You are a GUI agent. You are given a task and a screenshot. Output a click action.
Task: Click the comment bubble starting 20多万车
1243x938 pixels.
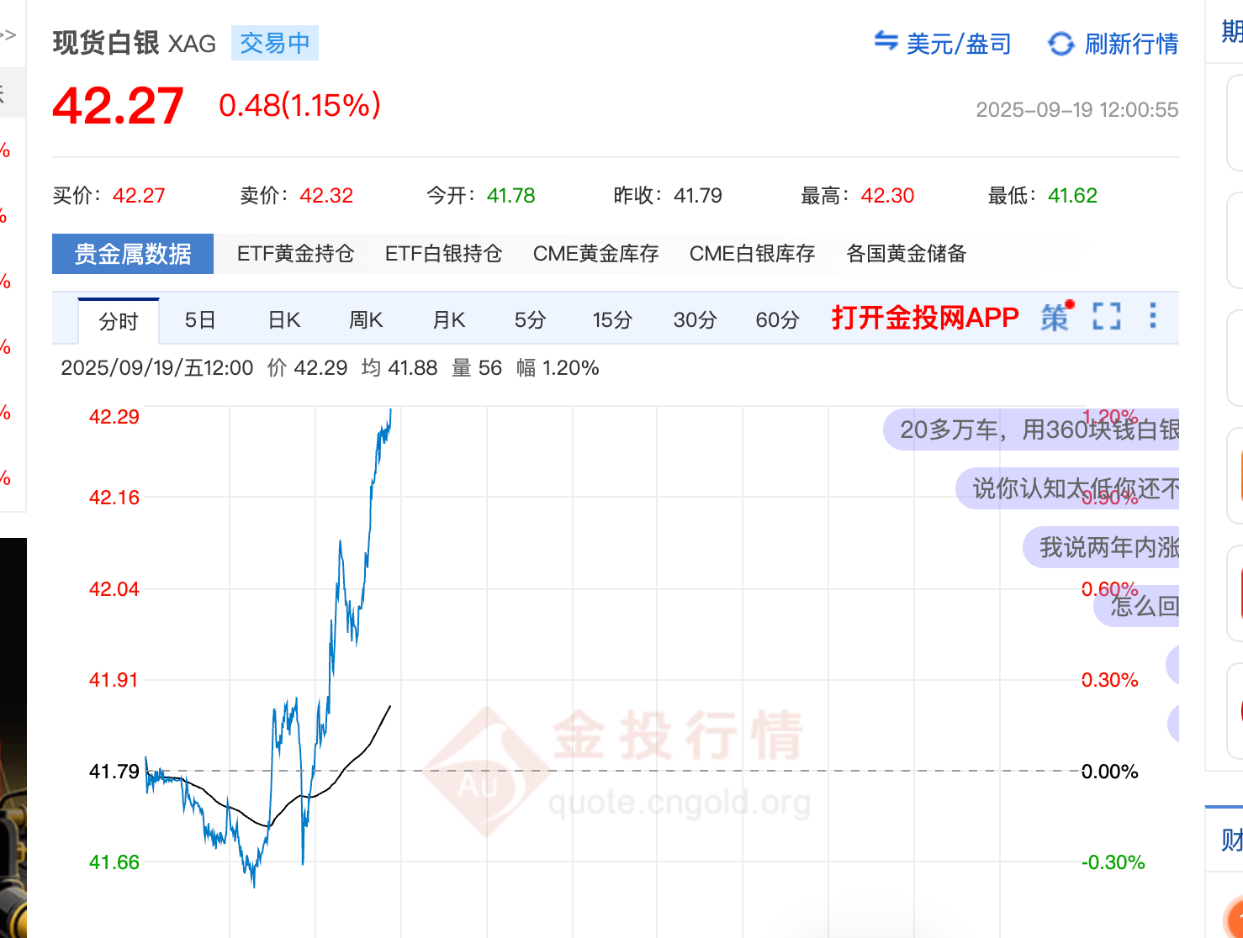pos(1032,430)
